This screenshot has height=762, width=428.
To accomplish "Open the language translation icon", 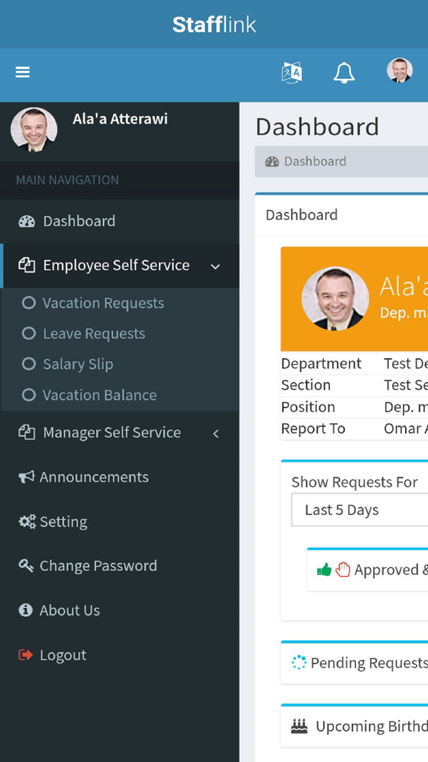I will [x=292, y=72].
